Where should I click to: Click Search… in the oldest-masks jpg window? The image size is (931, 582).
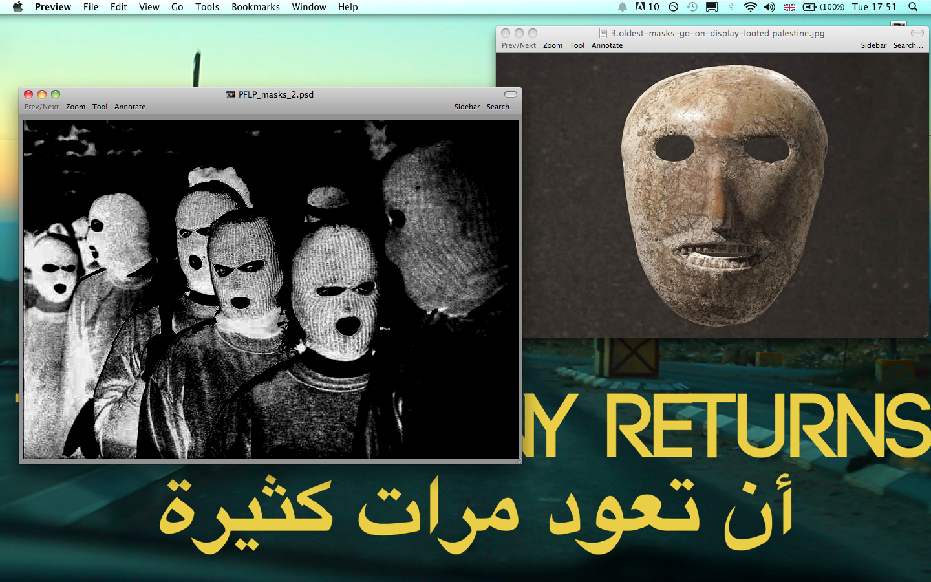coord(908,45)
